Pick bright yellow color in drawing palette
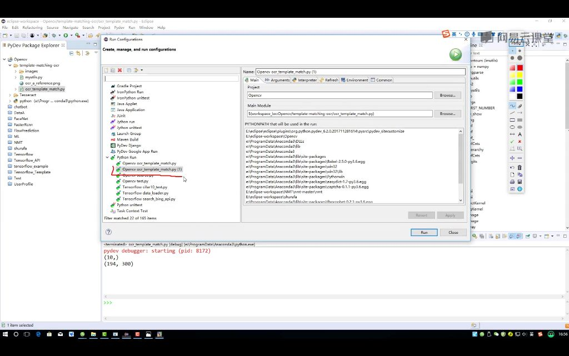The image size is (569, 356). [520, 75]
